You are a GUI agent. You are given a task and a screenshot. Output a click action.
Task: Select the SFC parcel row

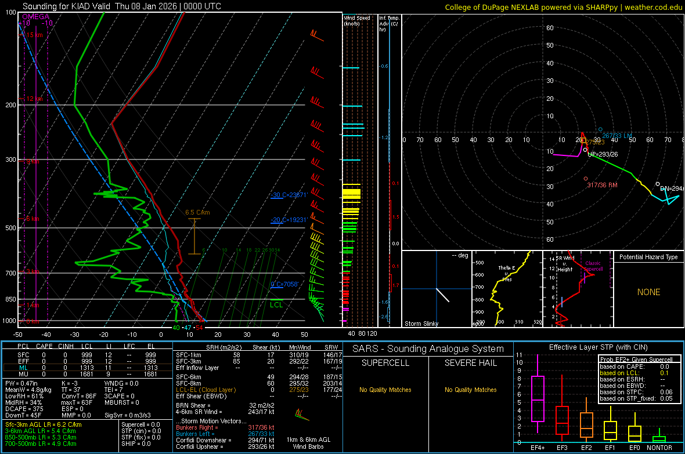coord(88,355)
